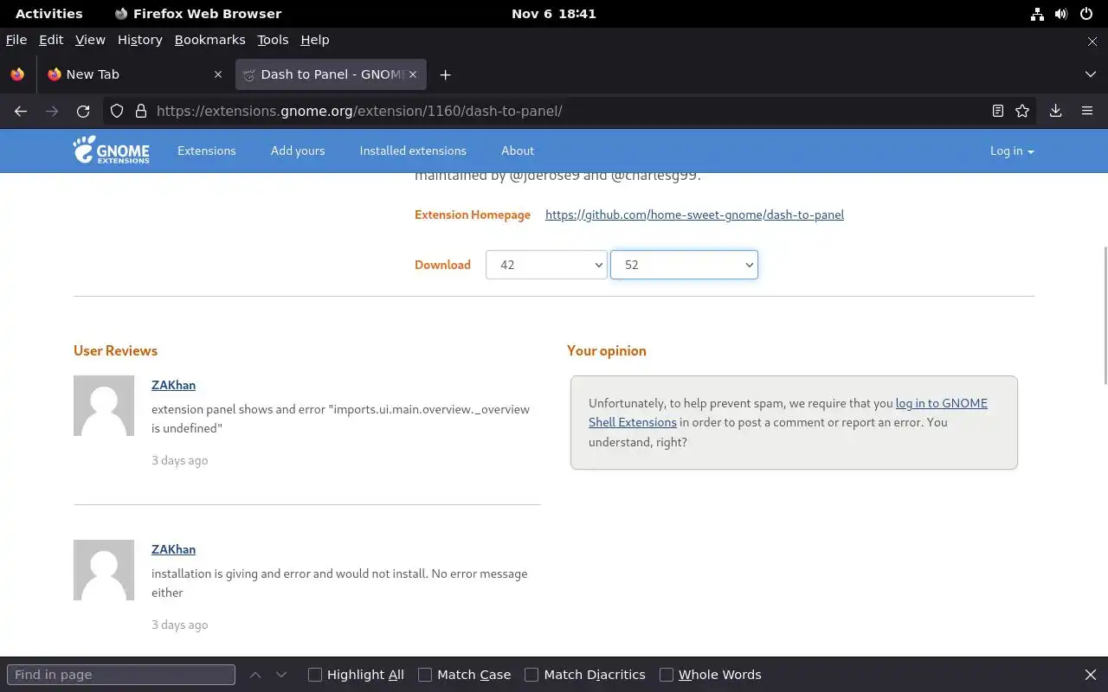Open ZAKhan profile link on the overview error review
This screenshot has width=1108, height=692.
click(x=174, y=385)
